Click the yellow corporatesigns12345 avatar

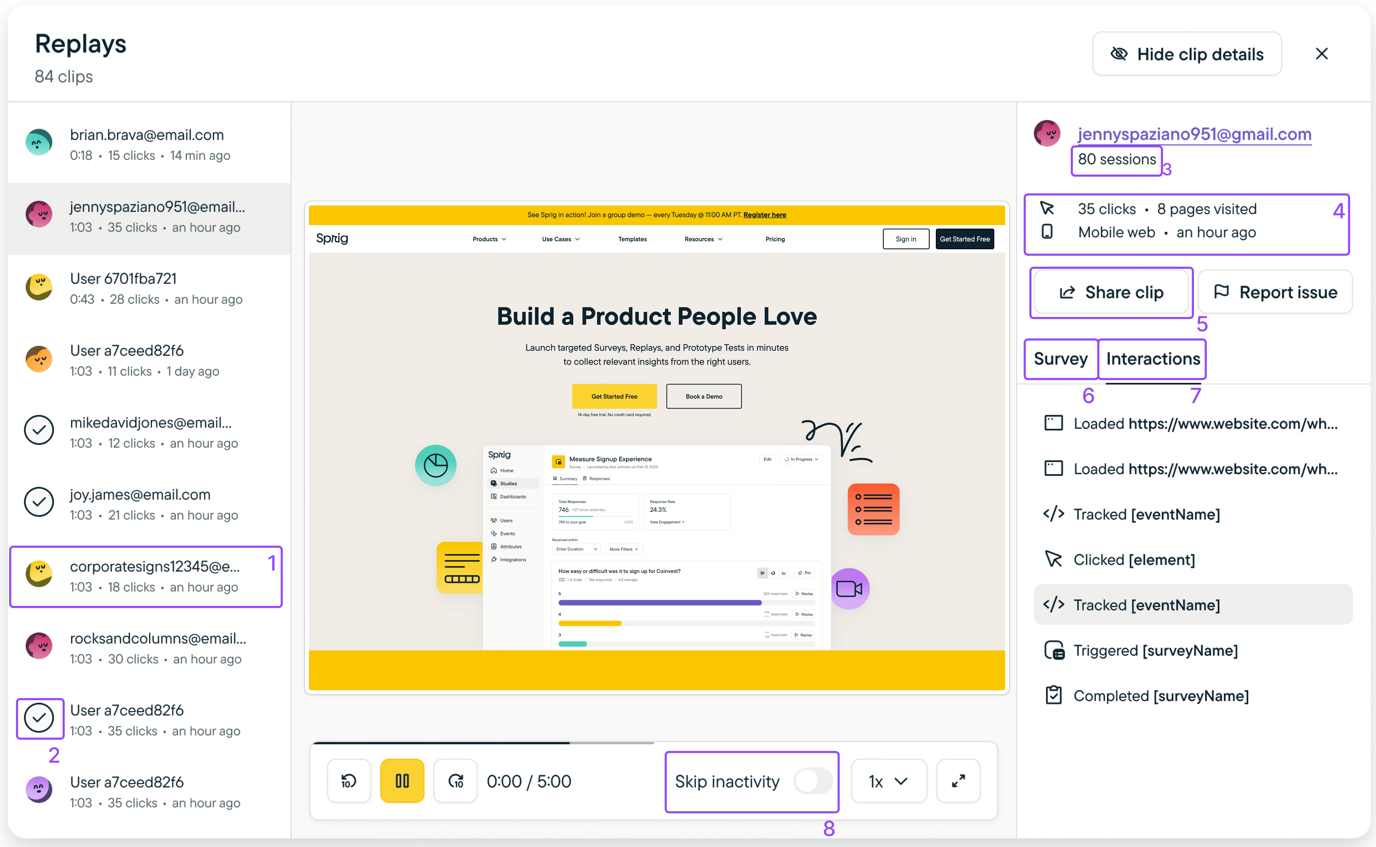pos(39,574)
